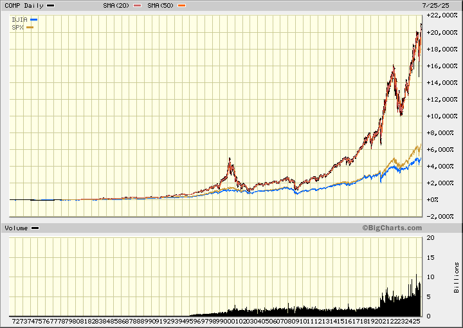Click the +12,000% axis label
This screenshot has width=463, height=328.
[442, 100]
